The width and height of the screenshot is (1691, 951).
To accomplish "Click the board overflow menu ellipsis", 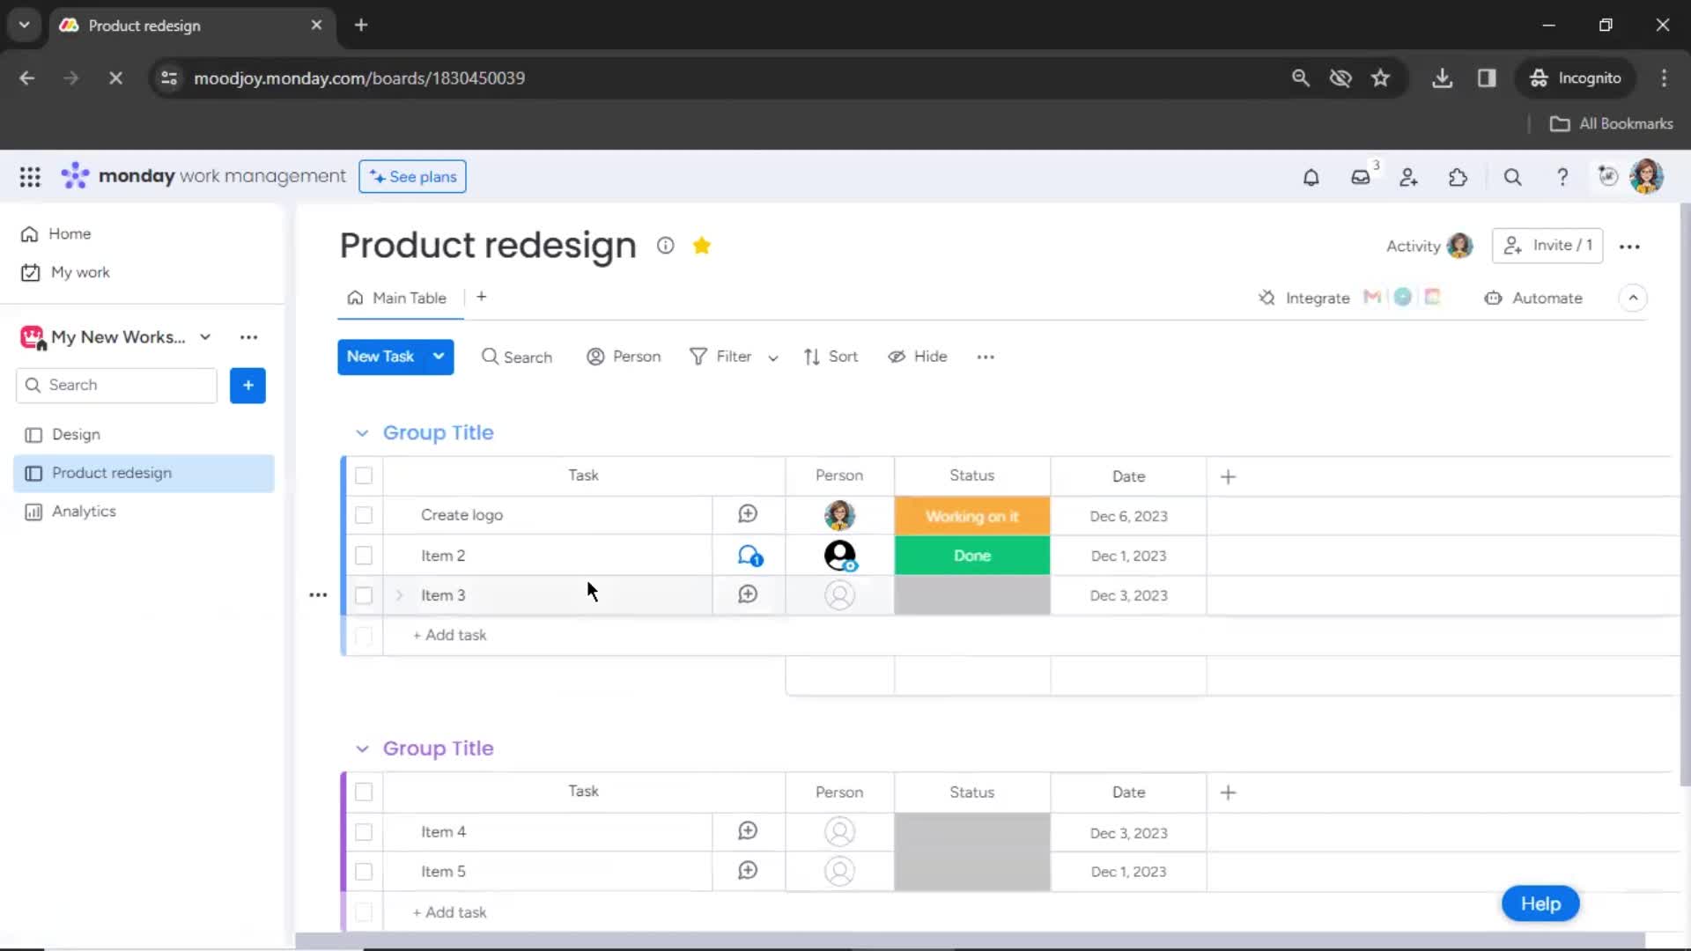I will tap(1629, 245).
